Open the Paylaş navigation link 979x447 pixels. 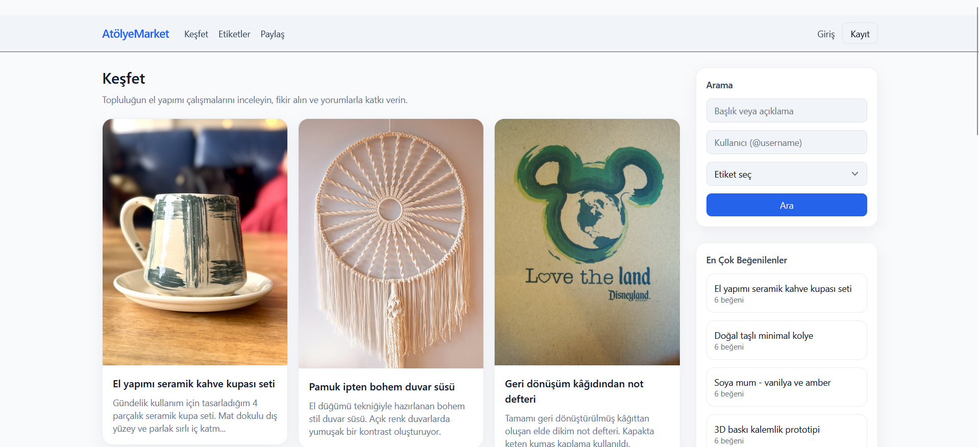tap(272, 34)
